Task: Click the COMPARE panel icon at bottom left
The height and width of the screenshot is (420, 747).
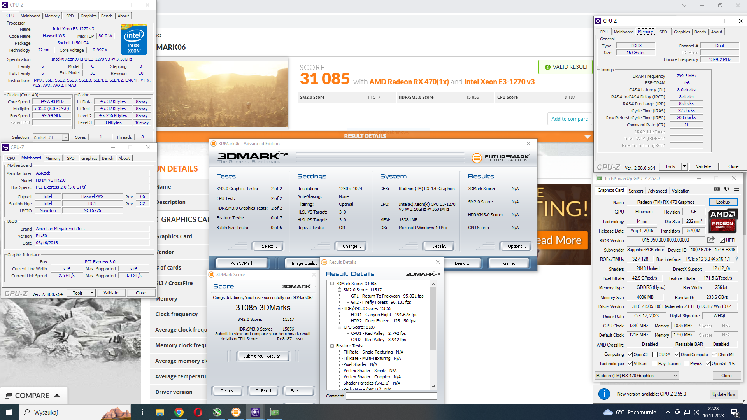Action: [8, 395]
